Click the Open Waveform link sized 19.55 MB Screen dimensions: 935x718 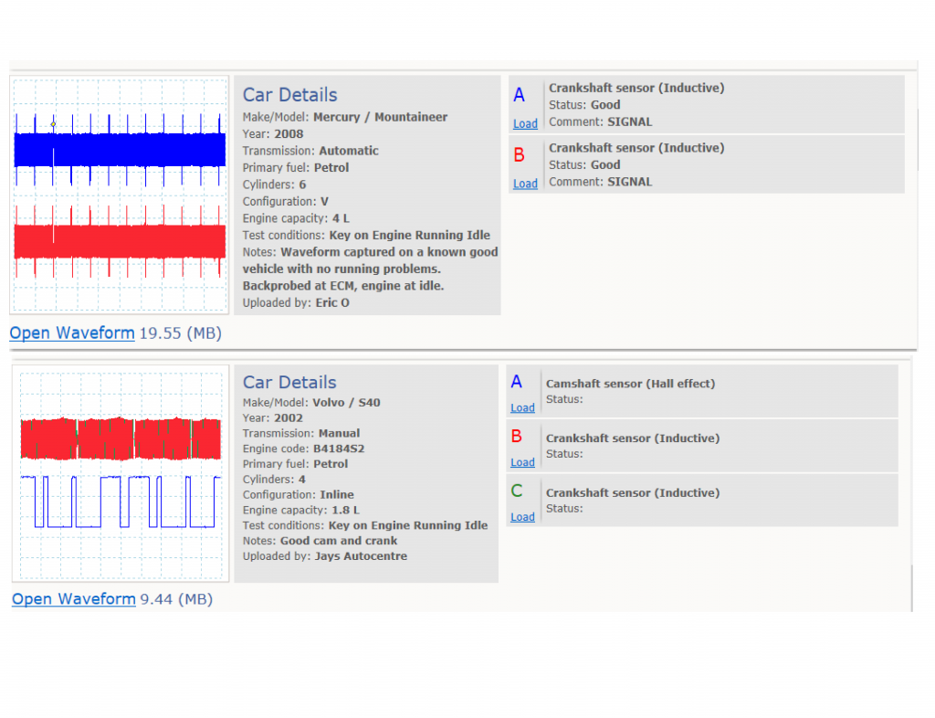point(72,333)
